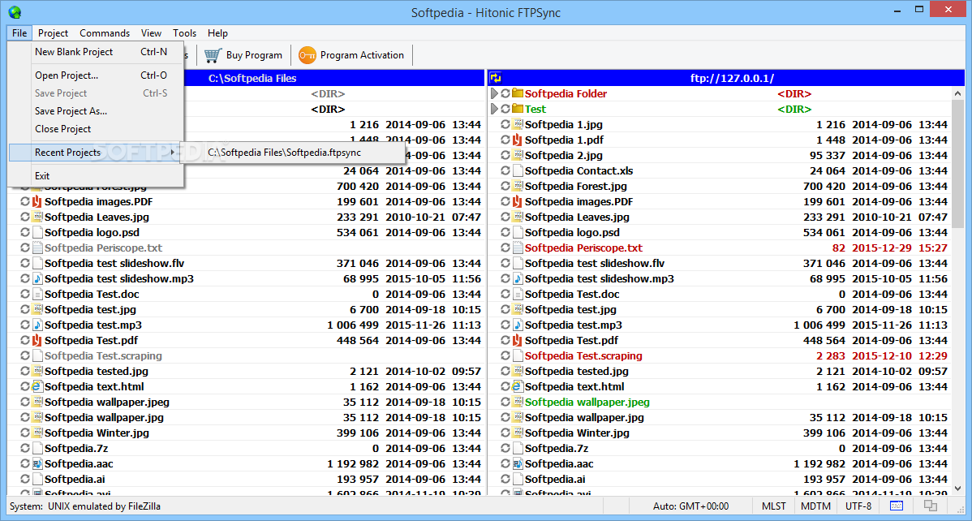This screenshot has height=521, width=972.
Task: Click the PDF file icon of Softpedia 1.pdf in FTP panel
Action: tap(518, 140)
